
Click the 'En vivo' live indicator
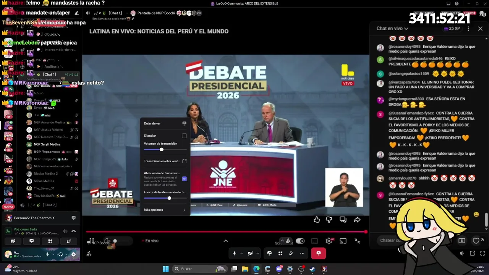pos(150,241)
